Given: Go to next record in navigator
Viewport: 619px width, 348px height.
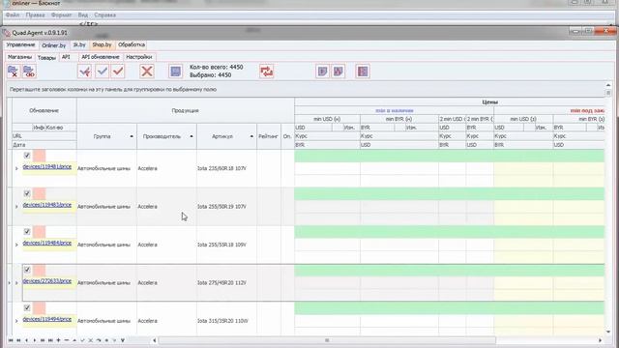Looking at the screenshot, I should click(x=35, y=340).
